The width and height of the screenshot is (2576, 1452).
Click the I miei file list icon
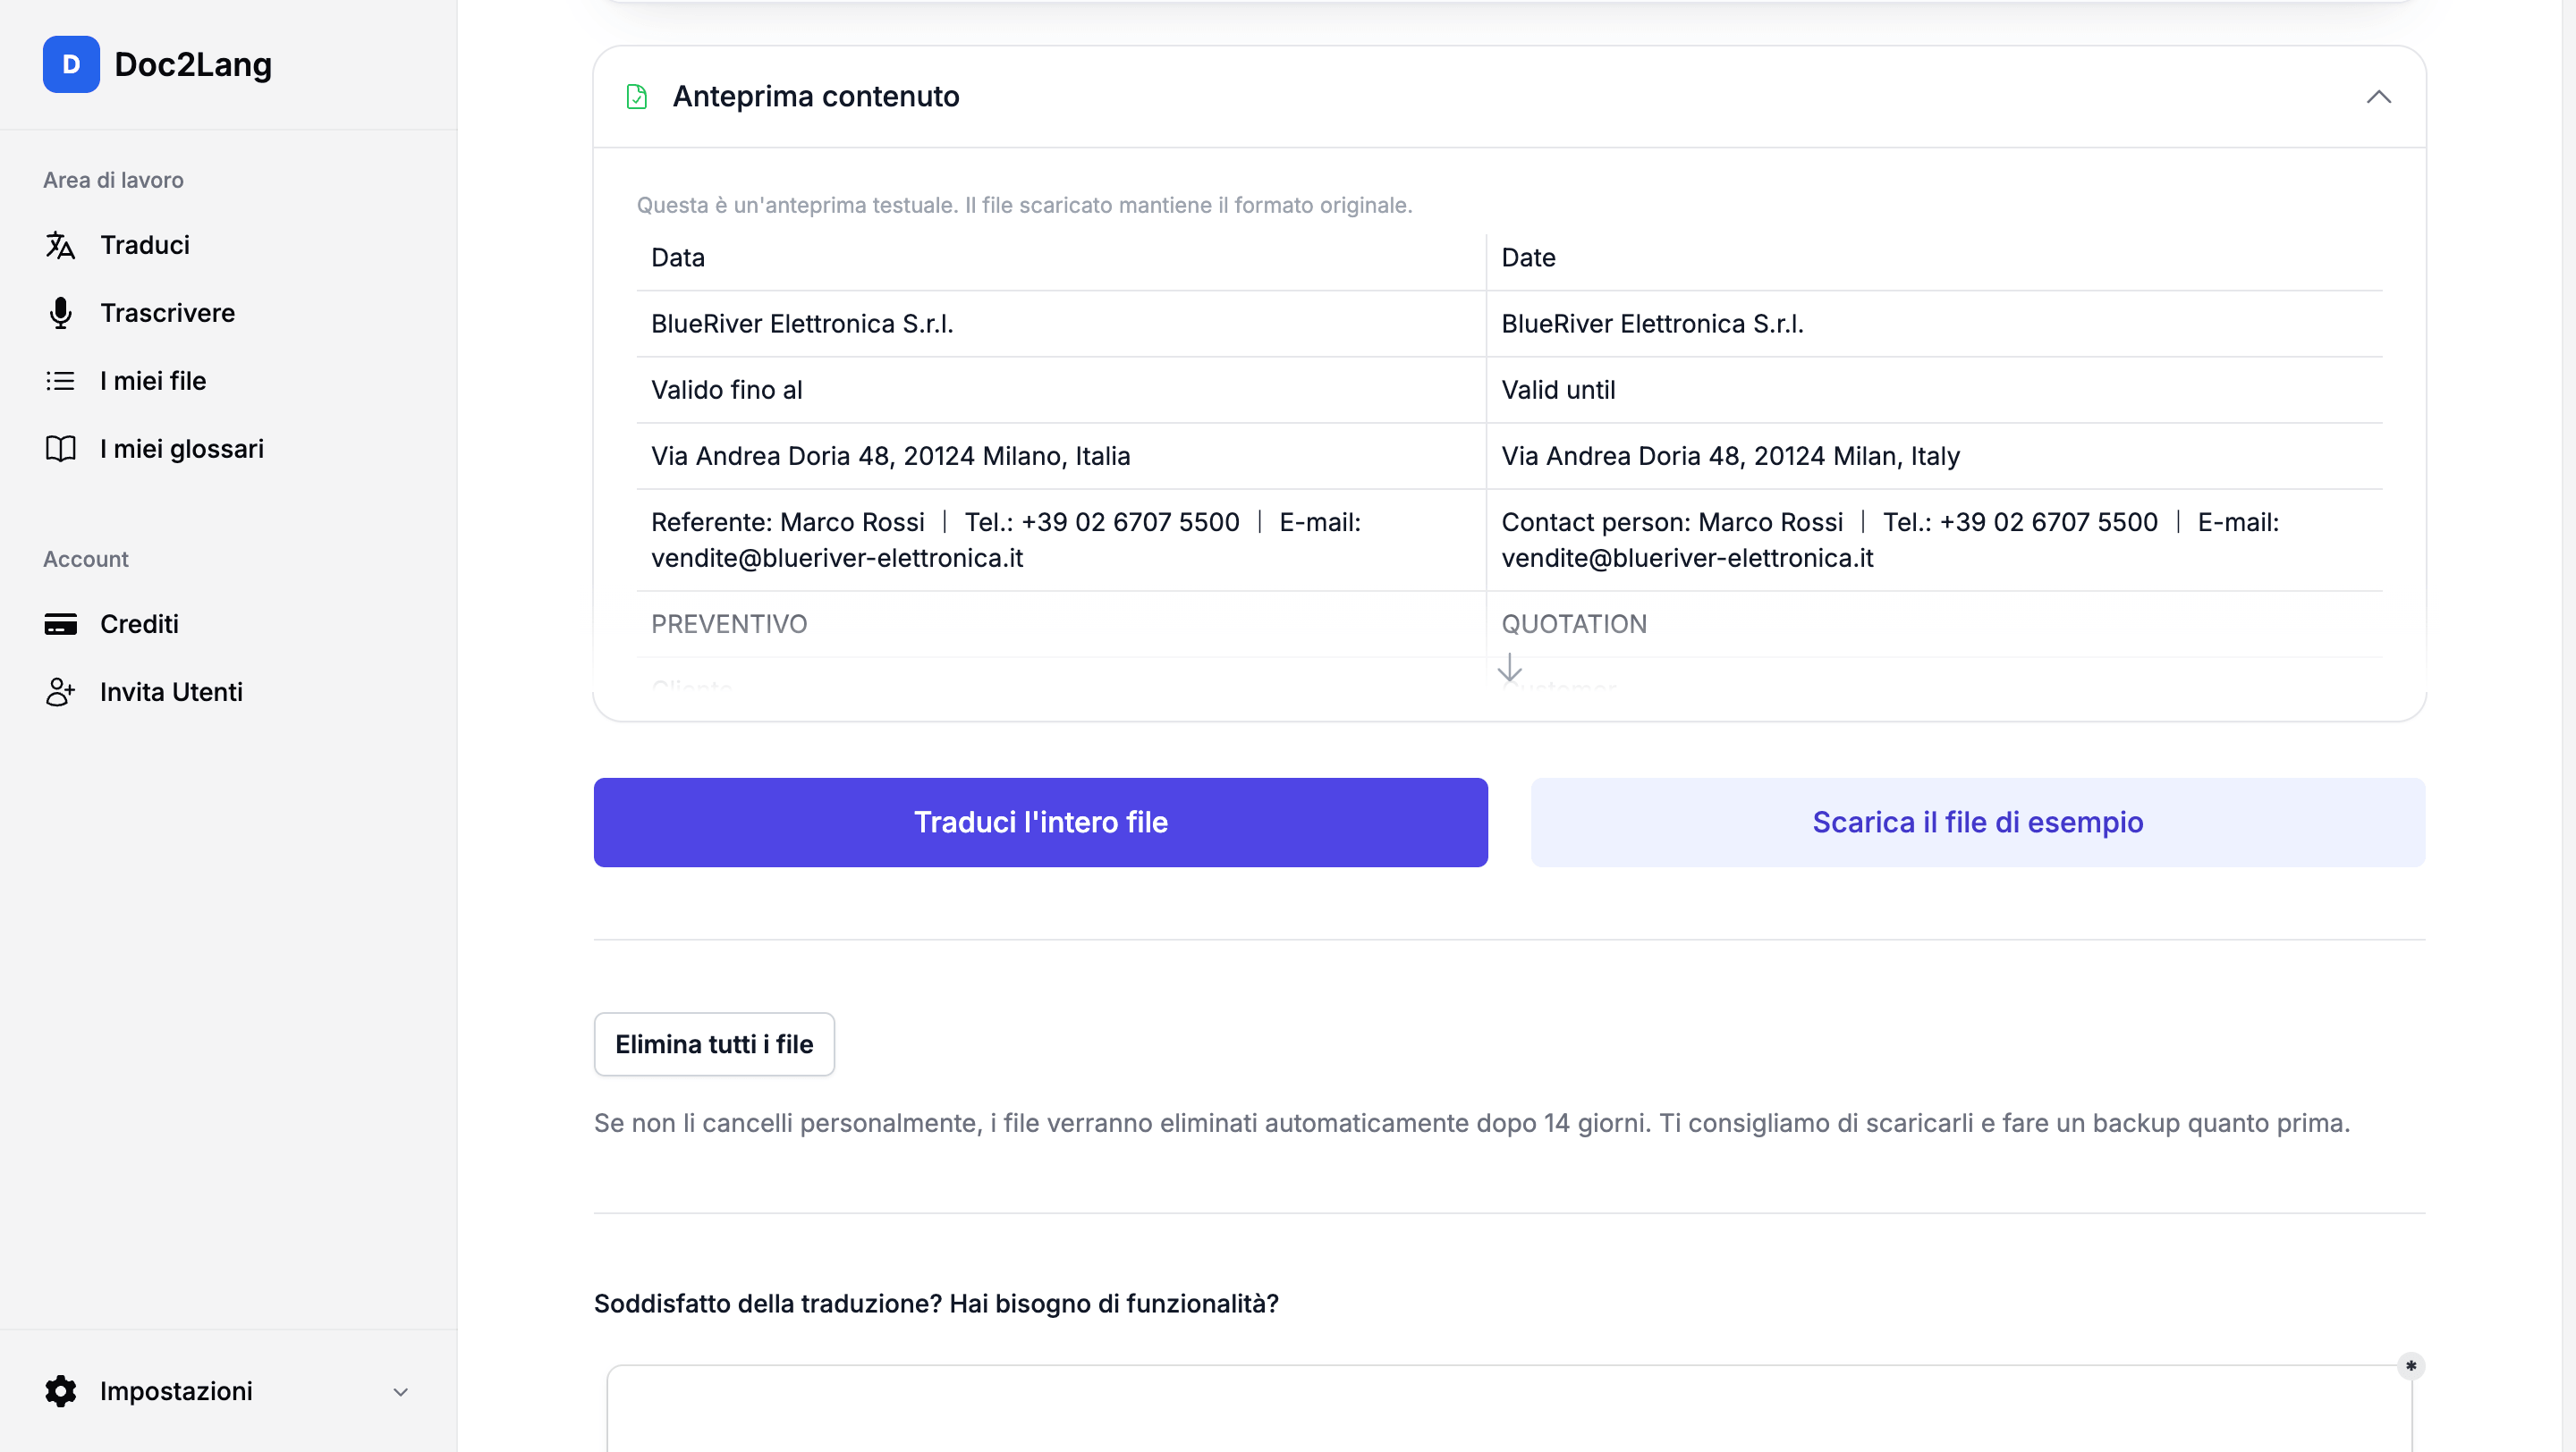click(x=60, y=381)
